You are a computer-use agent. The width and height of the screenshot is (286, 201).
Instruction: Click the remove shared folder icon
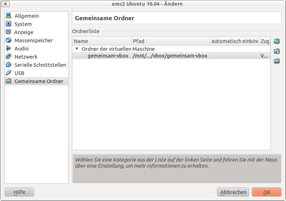[277, 61]
